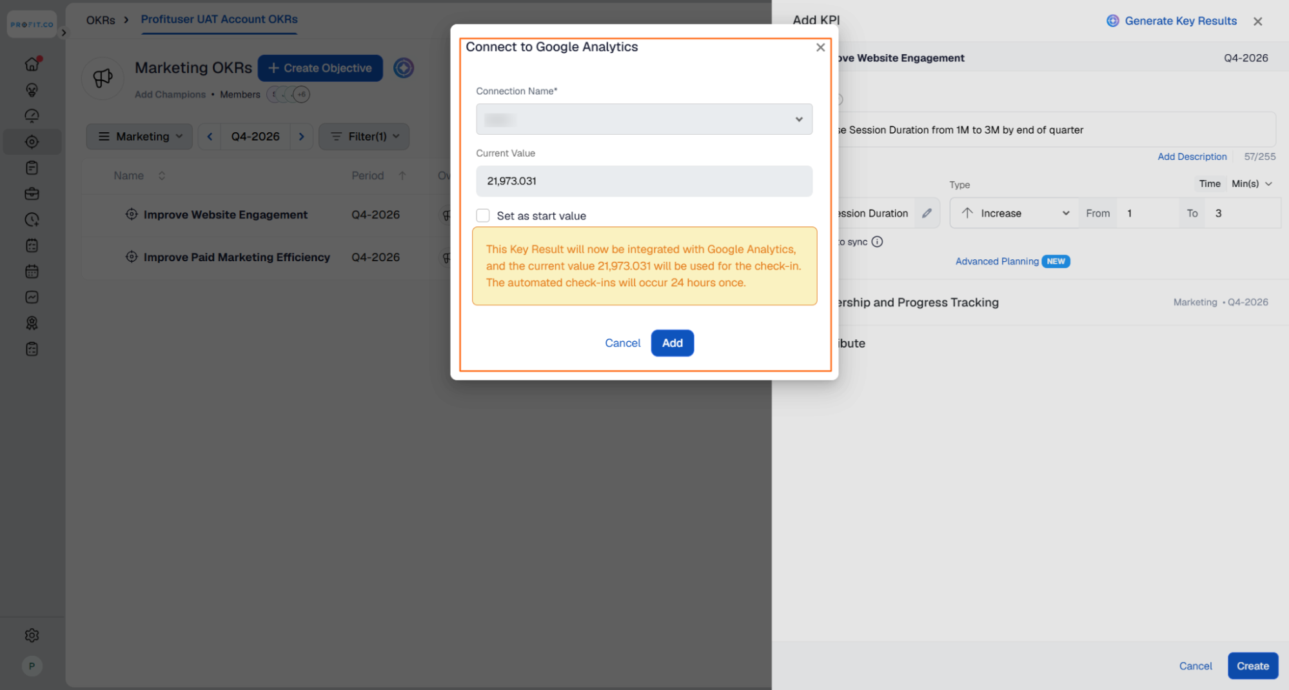1289x690 pixels.
Task: Open the Marketing department dropdown
Action: 139,137
